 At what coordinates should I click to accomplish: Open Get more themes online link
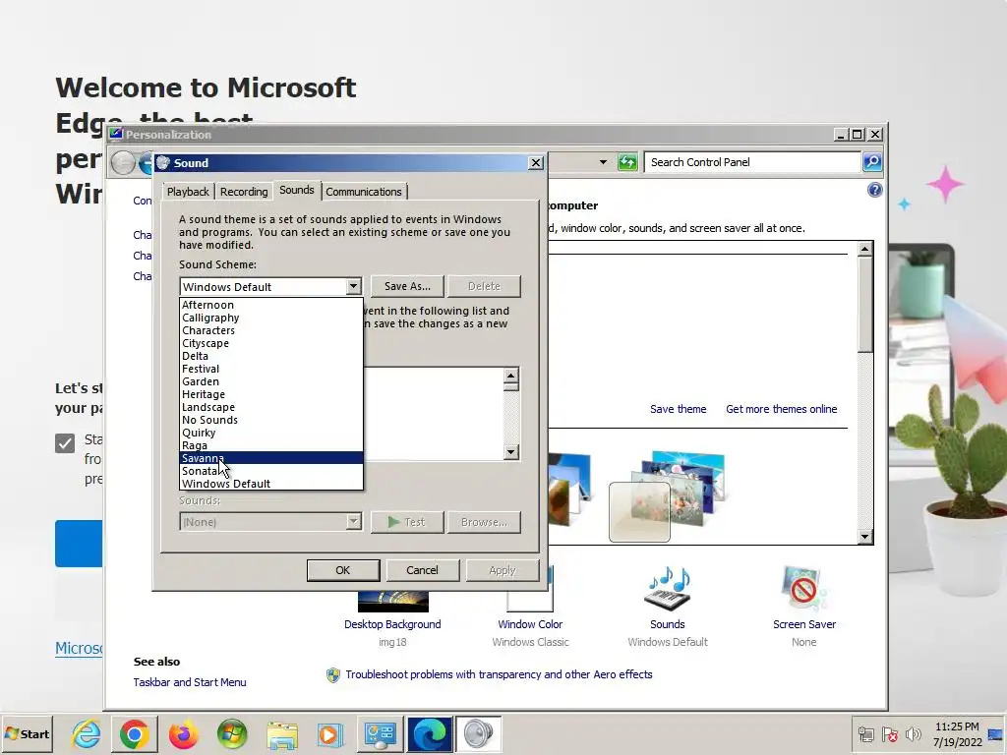pos(781,409)
